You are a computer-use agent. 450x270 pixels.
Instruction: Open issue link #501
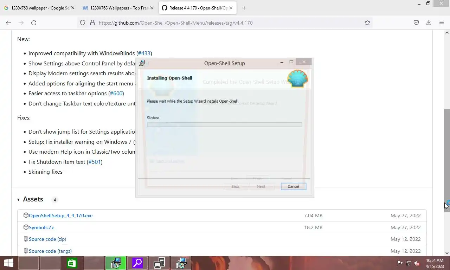95,162
